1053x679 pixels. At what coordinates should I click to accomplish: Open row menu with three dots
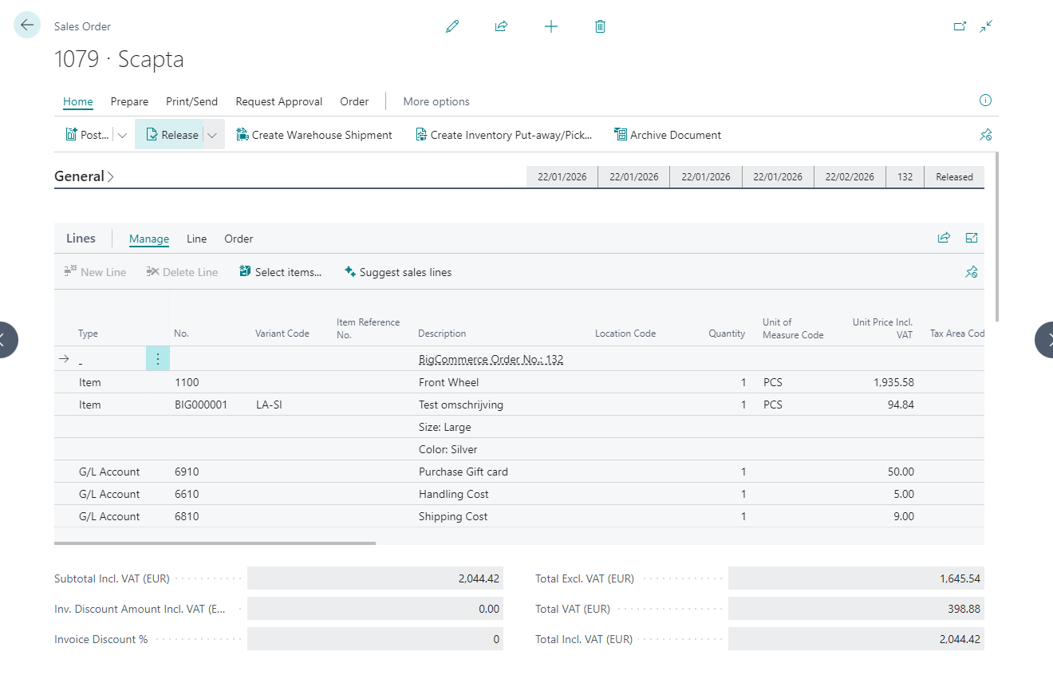(158, 359)
